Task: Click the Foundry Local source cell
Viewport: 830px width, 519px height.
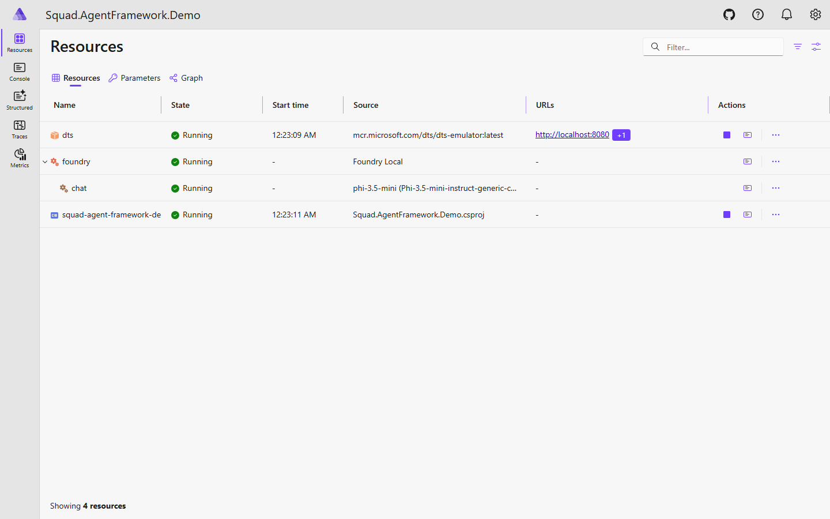Action: pos(378,161)
